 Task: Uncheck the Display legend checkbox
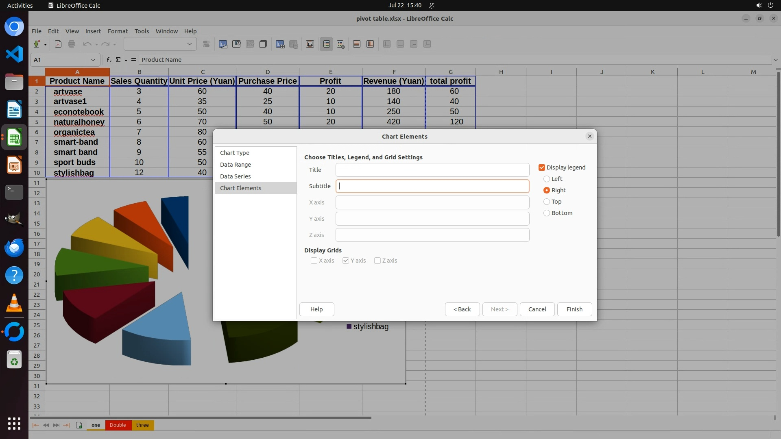542,167
